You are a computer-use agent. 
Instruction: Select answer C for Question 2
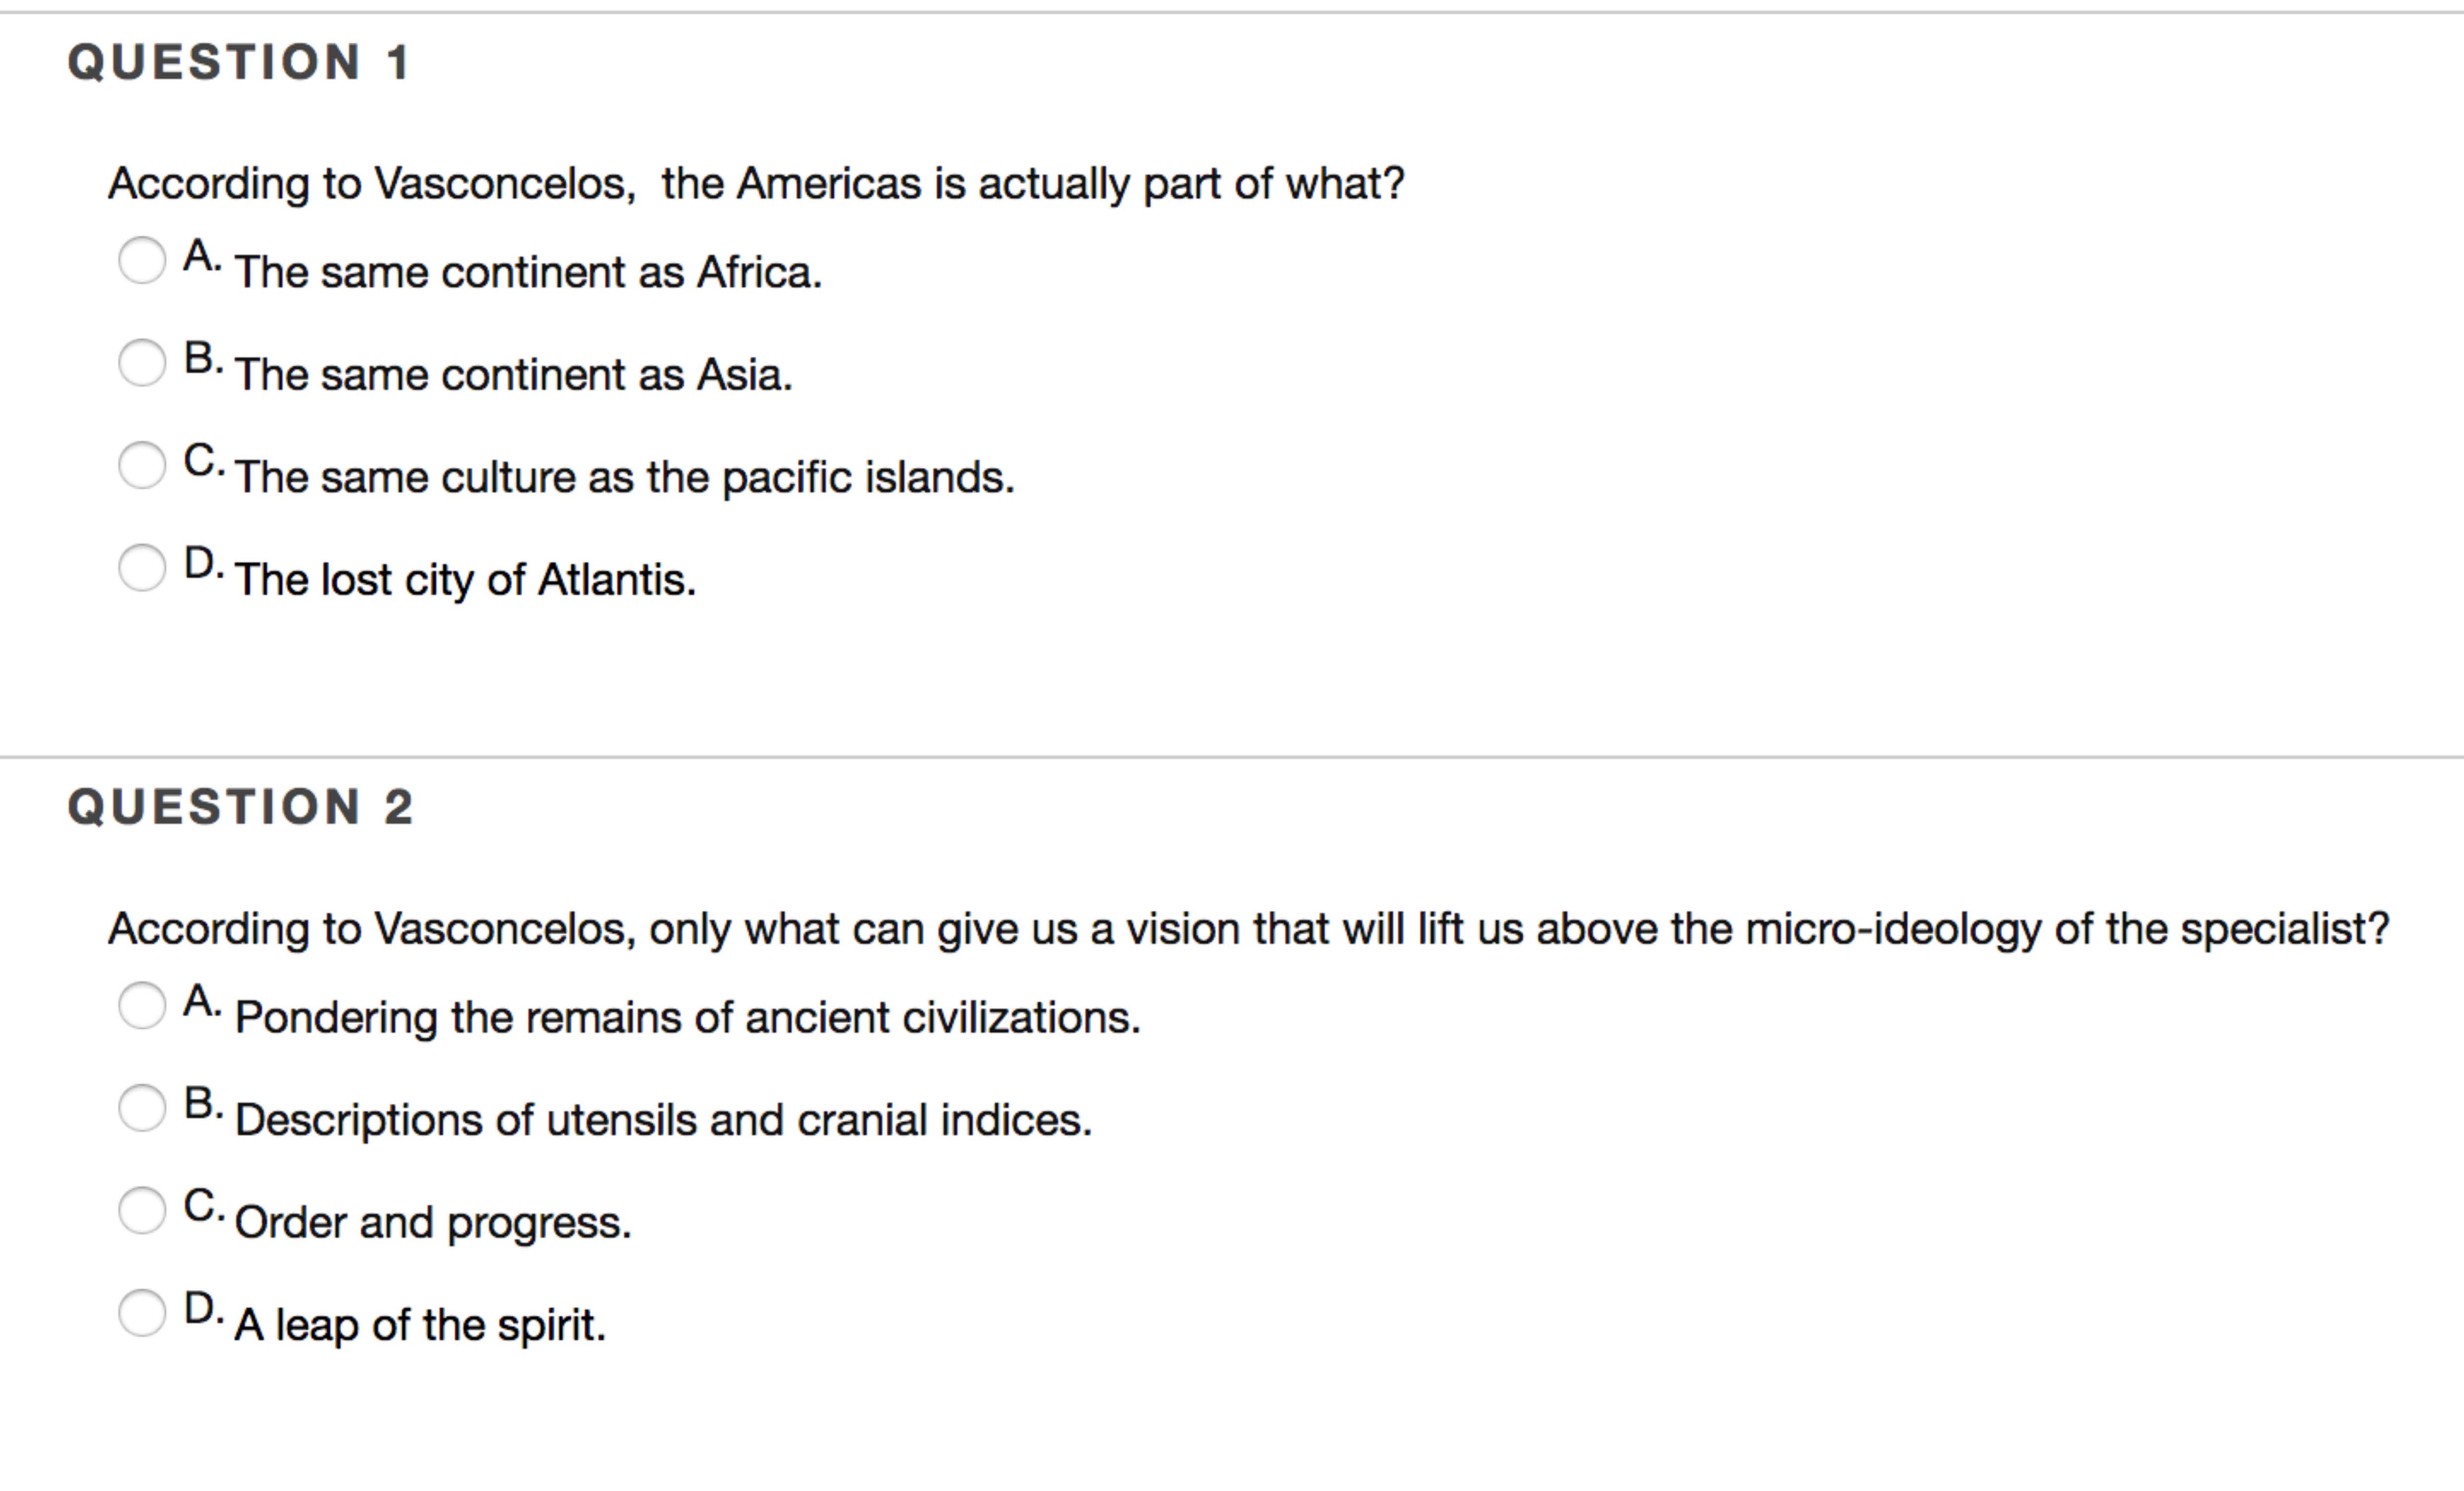pyautogui.click(x=142, y=1210)
